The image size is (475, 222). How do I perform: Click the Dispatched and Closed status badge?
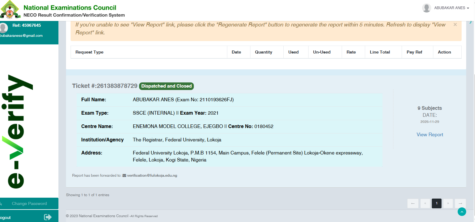[166, 86]
